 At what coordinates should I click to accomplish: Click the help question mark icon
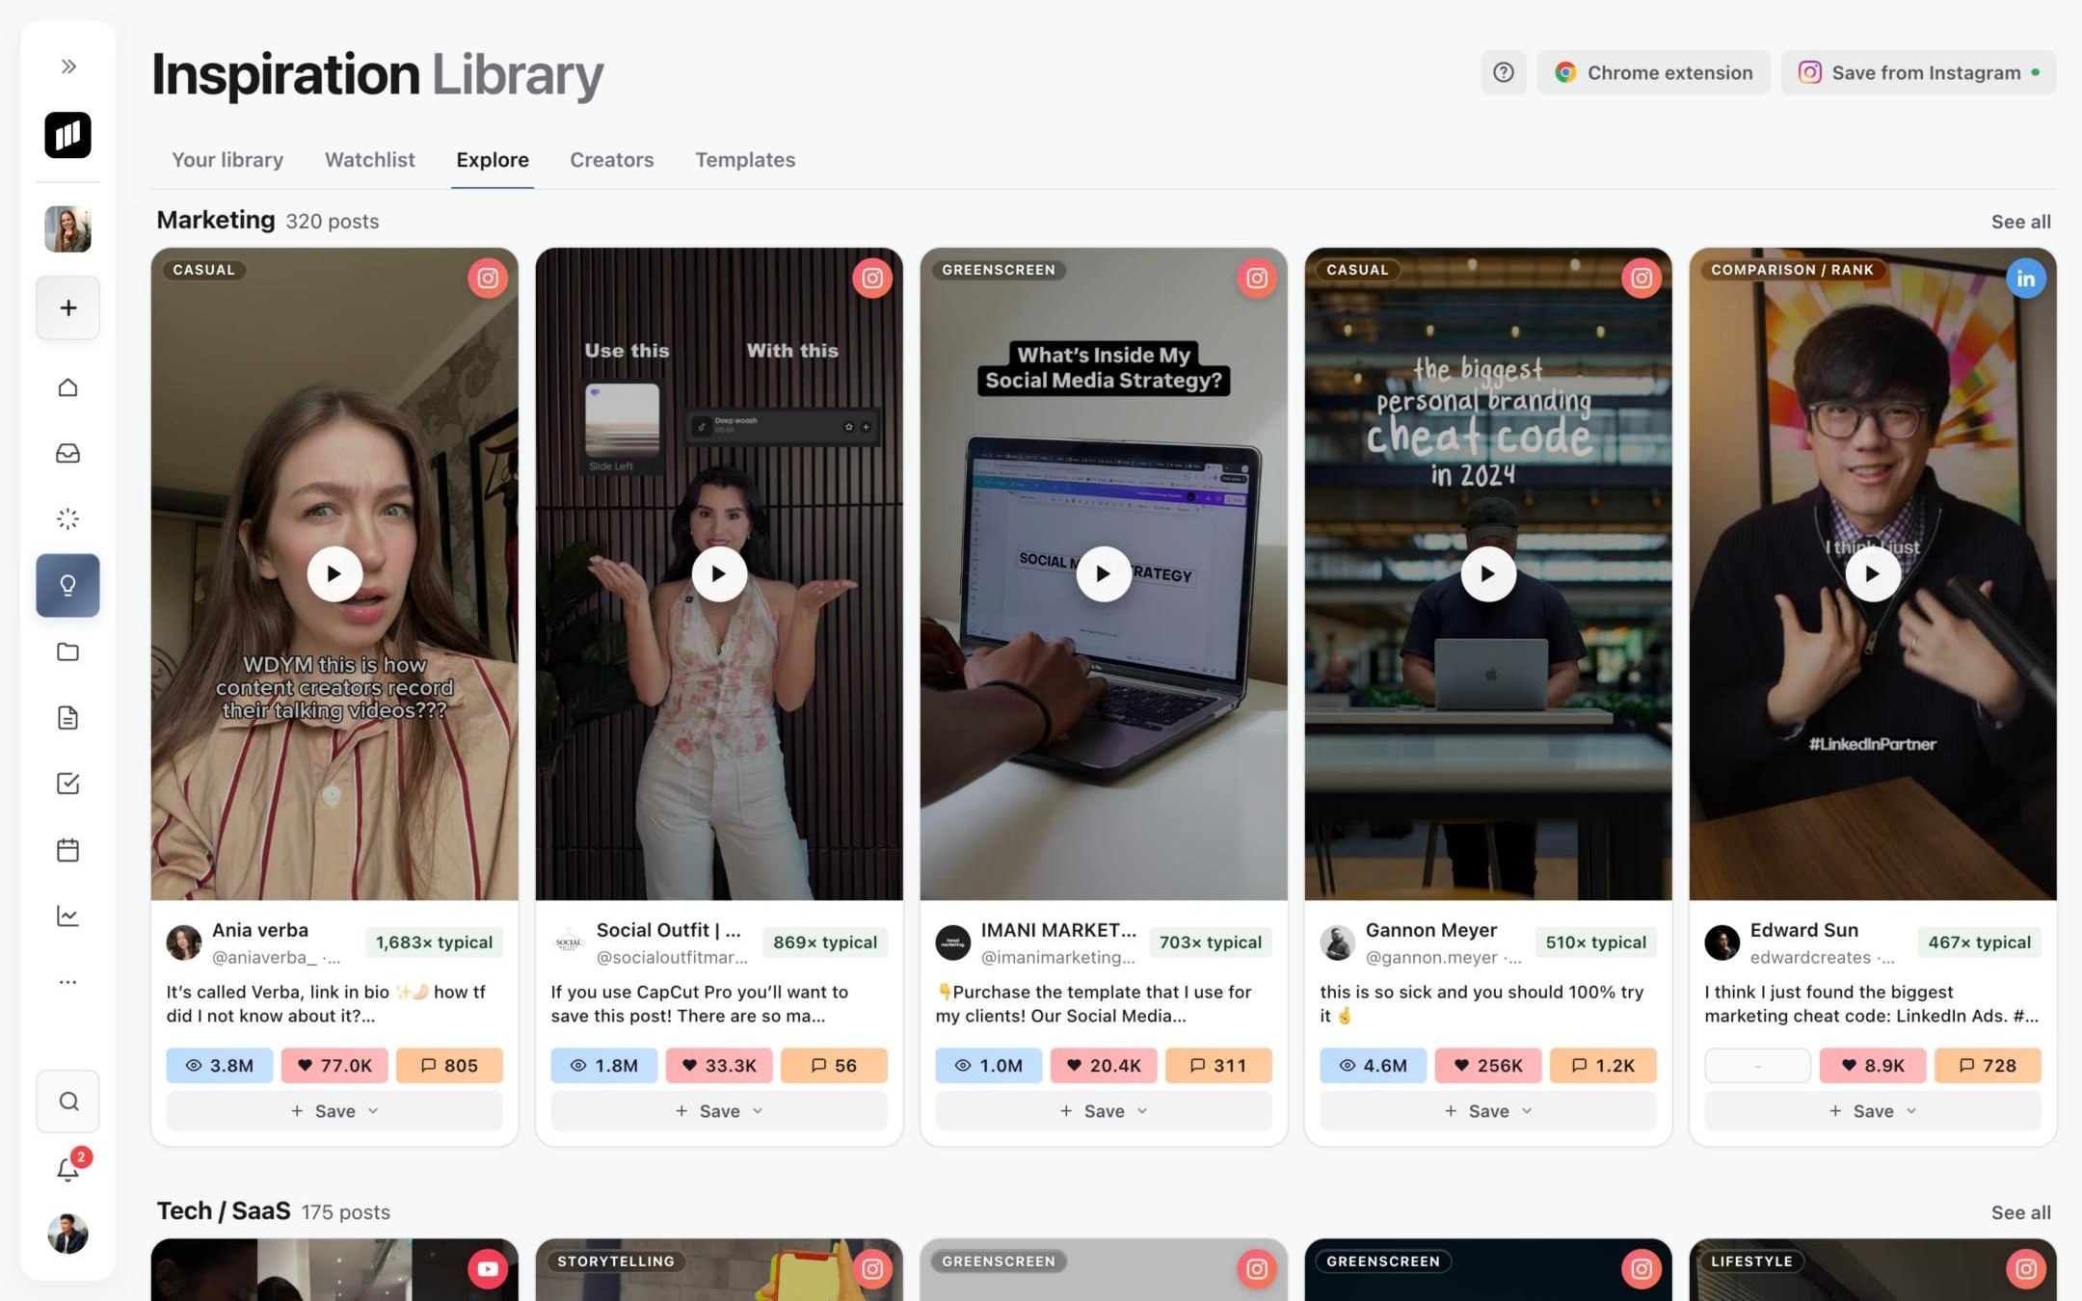(1504, 72)
